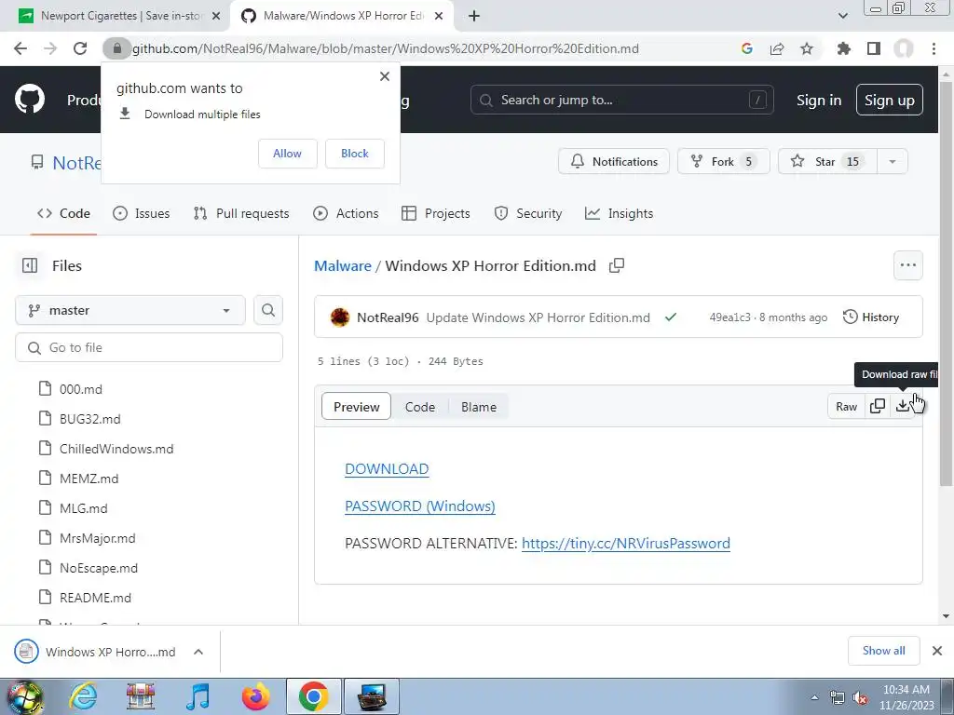
Task: Launch Internet Explorer from taskbar
Action: (83, 696)
